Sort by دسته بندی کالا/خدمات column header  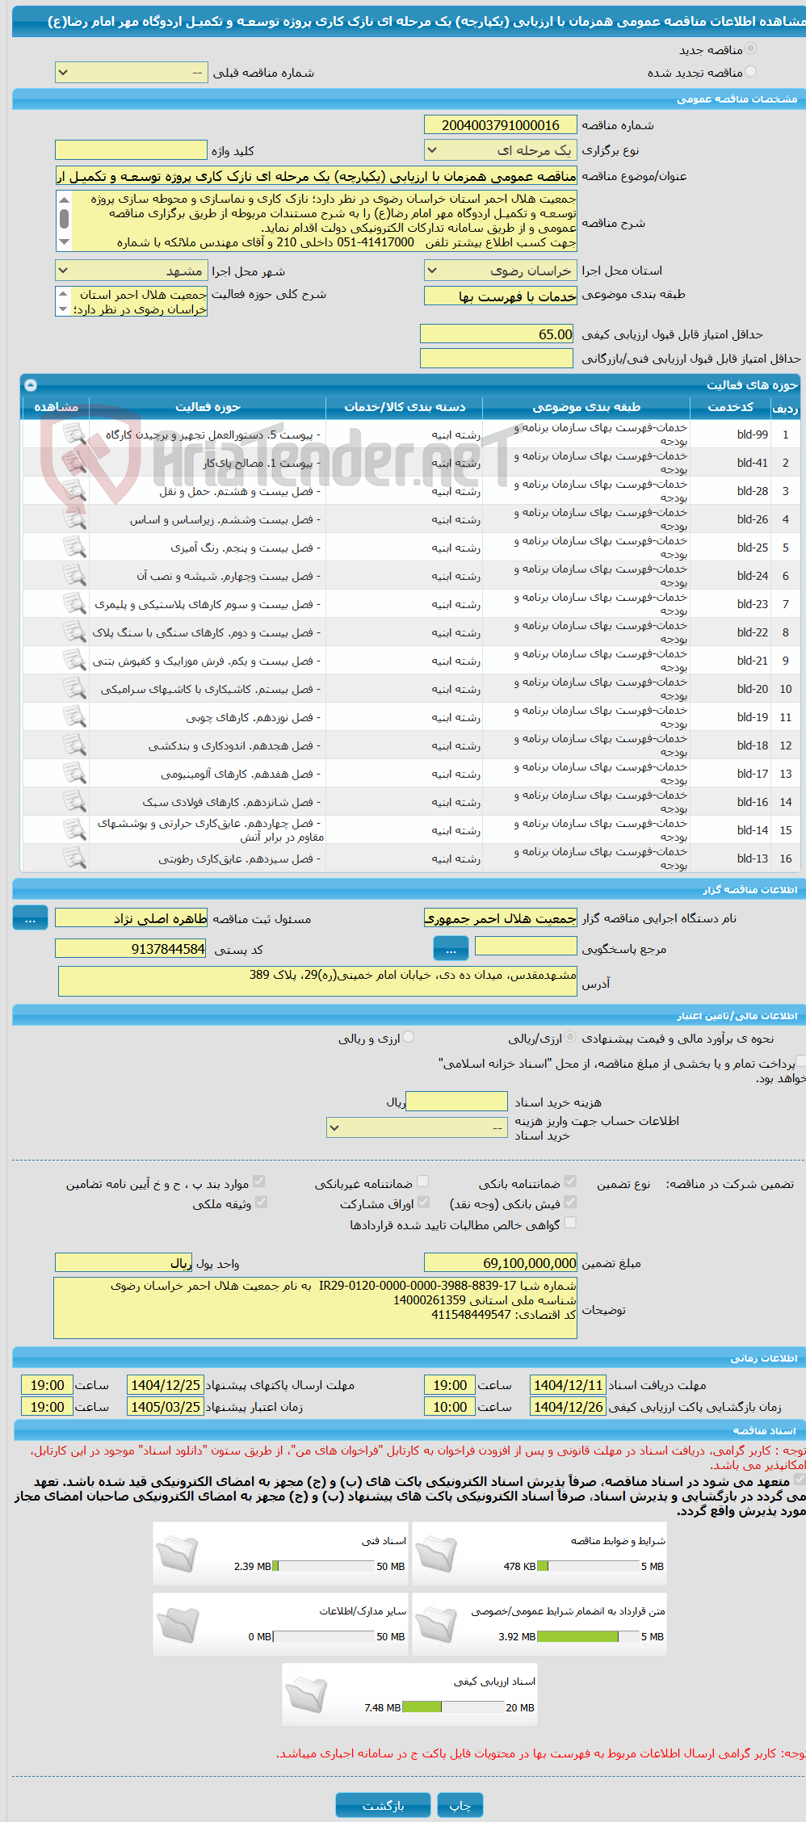[405, 407]
